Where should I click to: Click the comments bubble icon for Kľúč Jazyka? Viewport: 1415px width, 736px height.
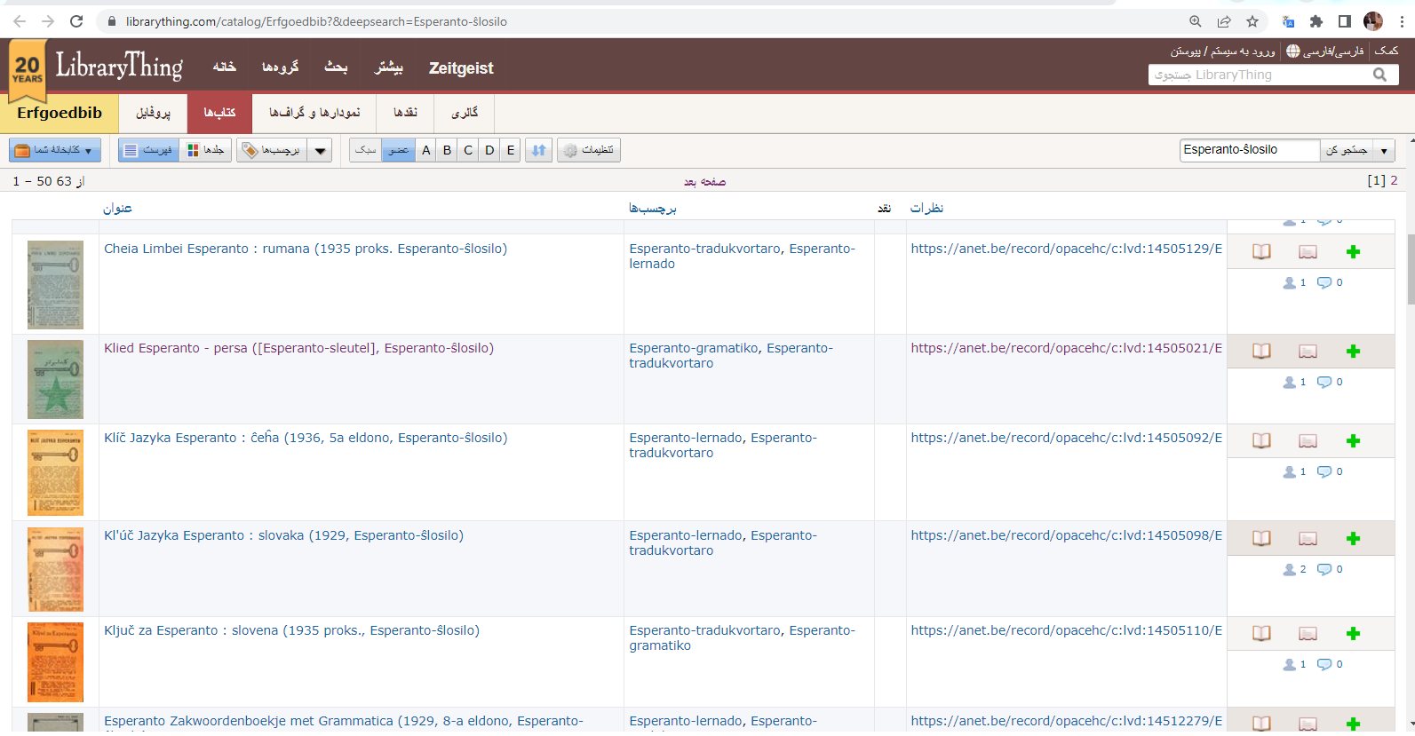(1324, 570)
